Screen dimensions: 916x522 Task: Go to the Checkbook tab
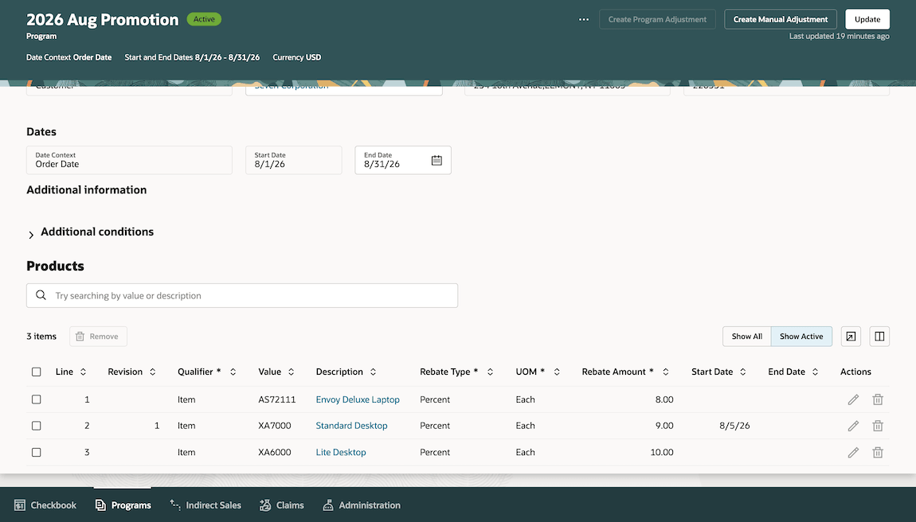(x=45, y=505)
